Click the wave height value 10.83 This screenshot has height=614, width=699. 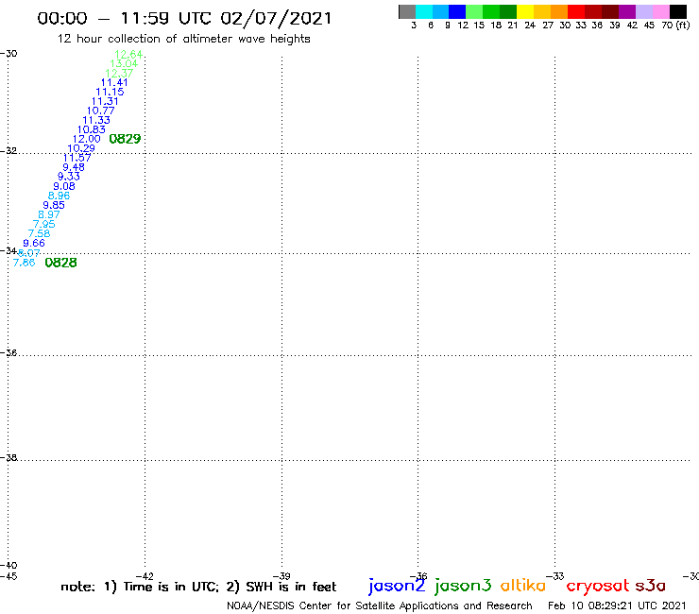click(92, 129)
